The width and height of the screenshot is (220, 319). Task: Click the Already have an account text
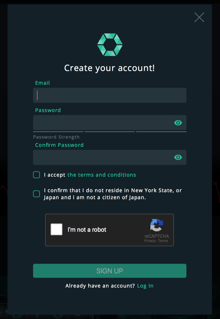(100, 286)
